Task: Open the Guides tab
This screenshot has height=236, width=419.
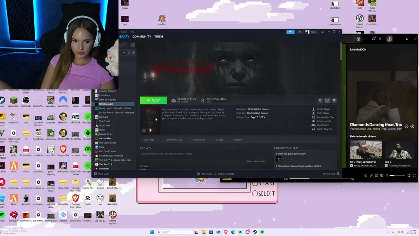Action: tap(220, 140)
